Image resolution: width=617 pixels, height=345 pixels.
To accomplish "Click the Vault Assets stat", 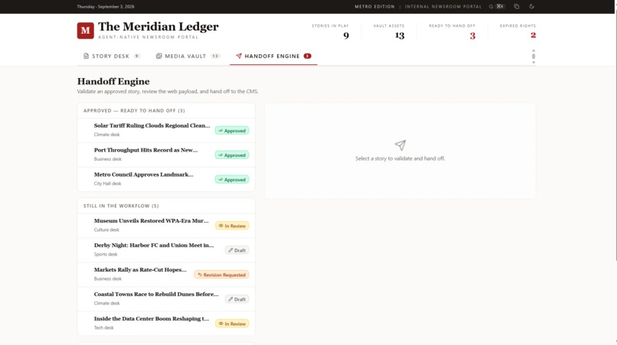I will pyautogui.click(x=389, y=31).
